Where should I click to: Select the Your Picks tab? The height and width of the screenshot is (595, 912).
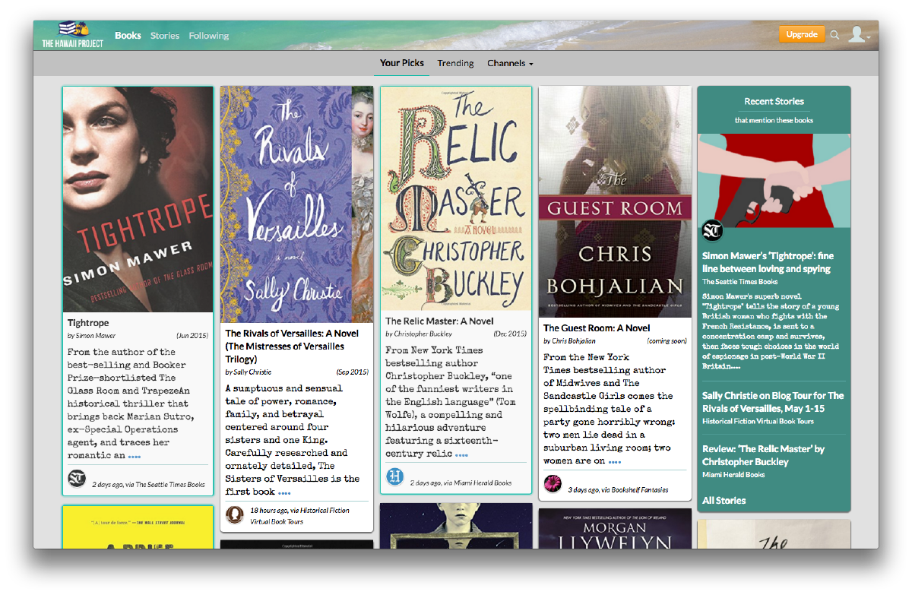(402, 63)
